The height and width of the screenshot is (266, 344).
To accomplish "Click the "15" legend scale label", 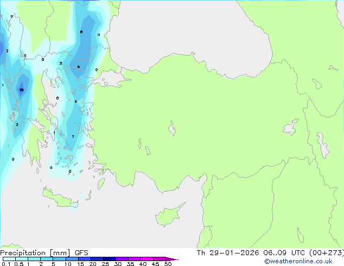I will pos(80,264).
